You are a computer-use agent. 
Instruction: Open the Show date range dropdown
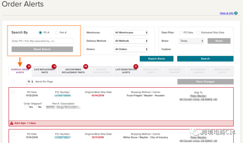(x=191, y=41)
